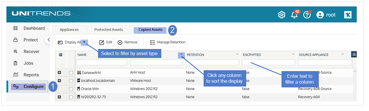369x111 pixels.
Task: Focus the SOURCE APPLIANCE filter text box
Action: pyautogui.click(x=325, y=62)
